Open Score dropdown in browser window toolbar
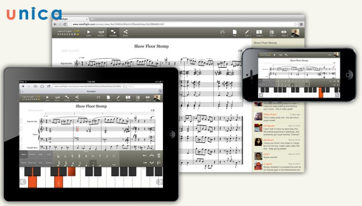The height and width of the screenshot is (206, 362). click(259, 33)
